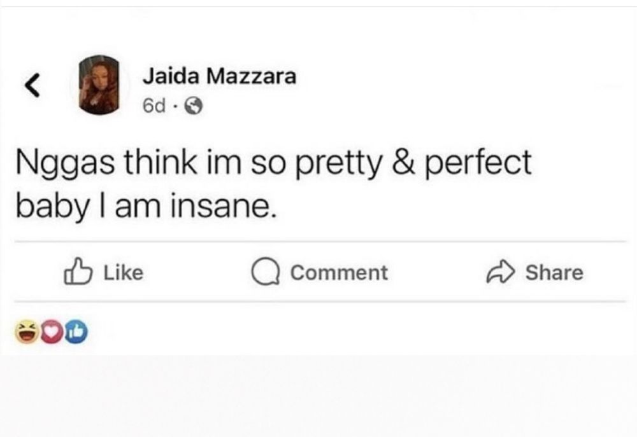Click the word 'perfect' in the post

(478, 163)
